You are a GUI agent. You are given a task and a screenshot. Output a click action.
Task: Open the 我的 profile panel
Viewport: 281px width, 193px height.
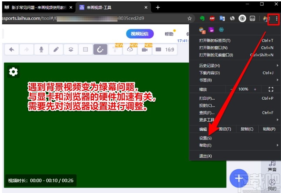click(x=272, y=185)
